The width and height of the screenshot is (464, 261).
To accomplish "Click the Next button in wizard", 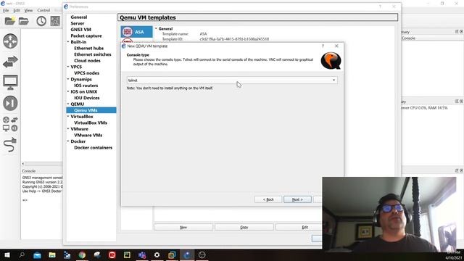I will click(x=297, y=199).
